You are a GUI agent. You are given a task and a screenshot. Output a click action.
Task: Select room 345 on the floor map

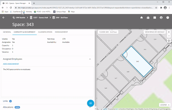128,72
